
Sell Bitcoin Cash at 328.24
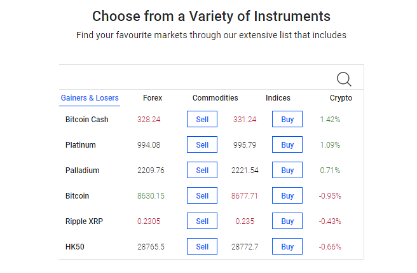pos(202,119)
